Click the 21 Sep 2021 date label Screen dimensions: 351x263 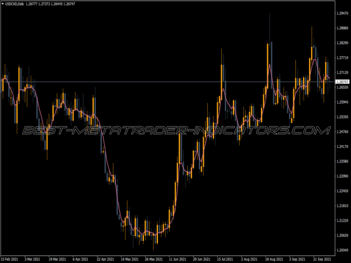click(322, 259)
